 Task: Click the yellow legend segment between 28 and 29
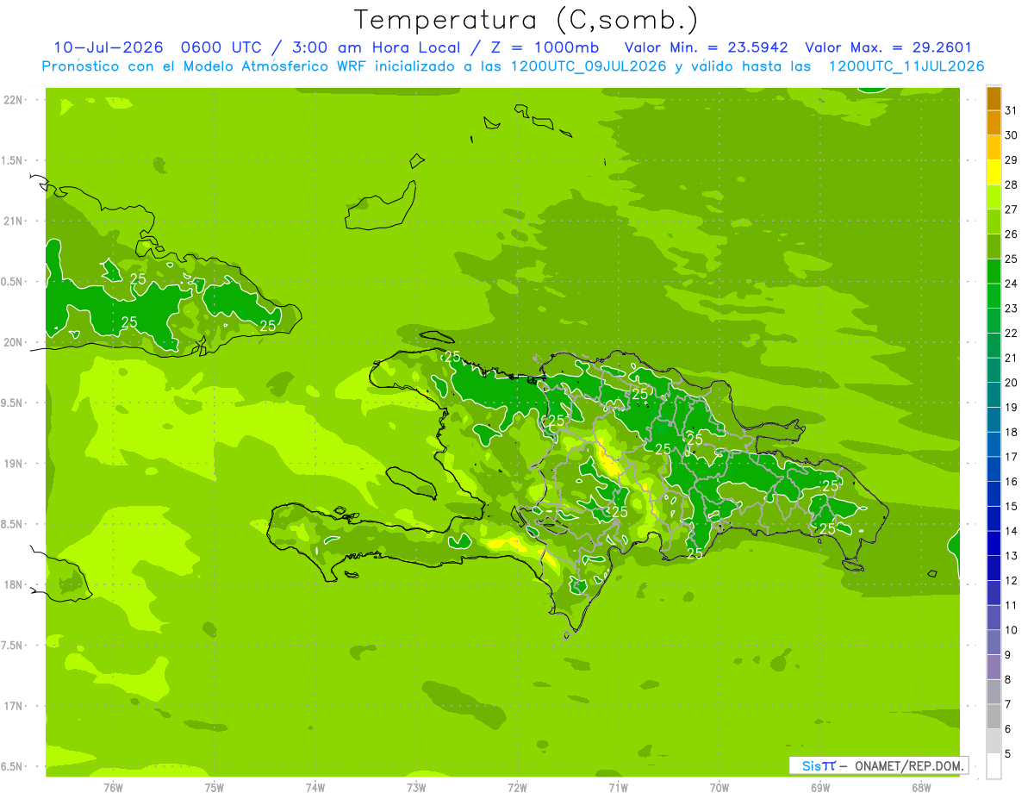(x=994, y=172)
